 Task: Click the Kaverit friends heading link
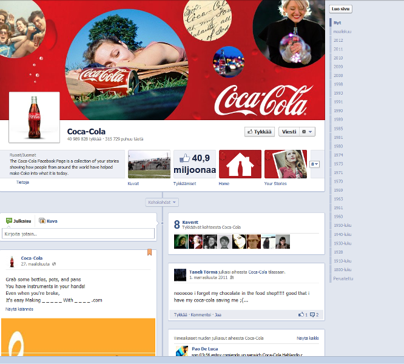coord(190,222)
